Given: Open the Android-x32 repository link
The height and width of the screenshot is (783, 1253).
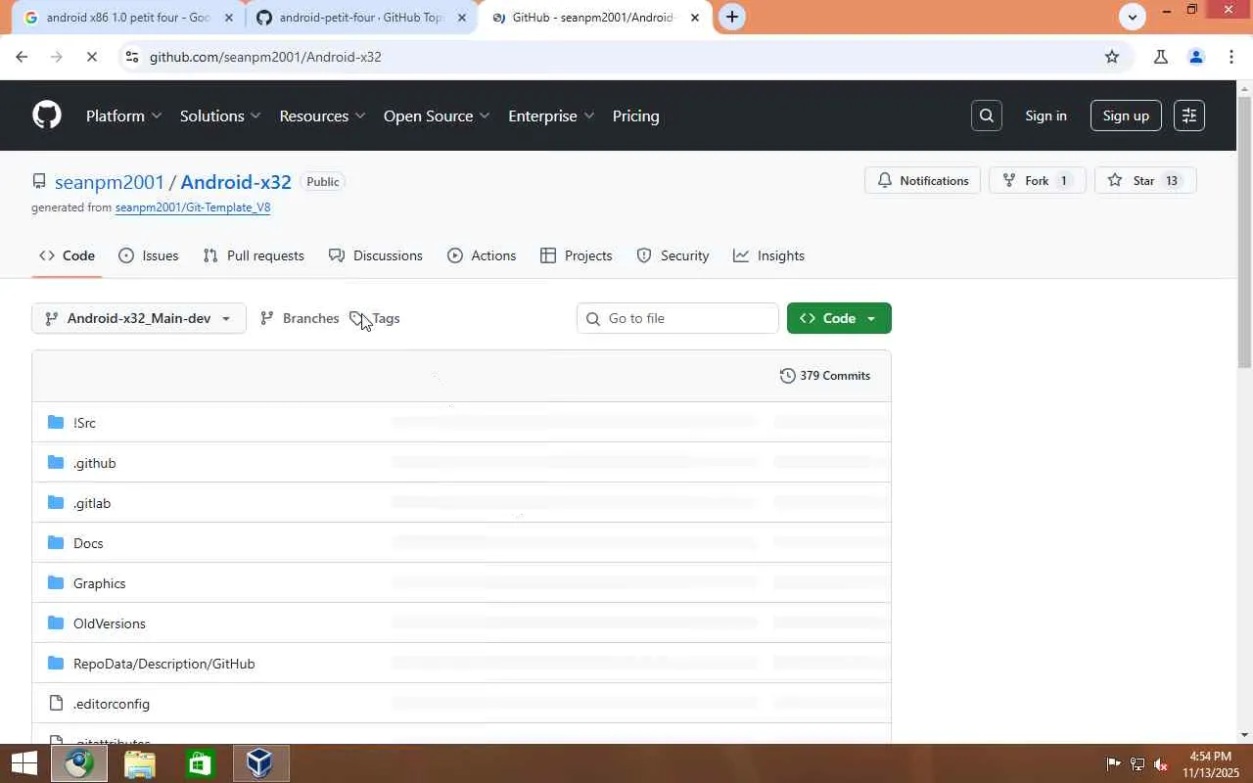Looking at the screenshot, I should [x=236, y=182].
